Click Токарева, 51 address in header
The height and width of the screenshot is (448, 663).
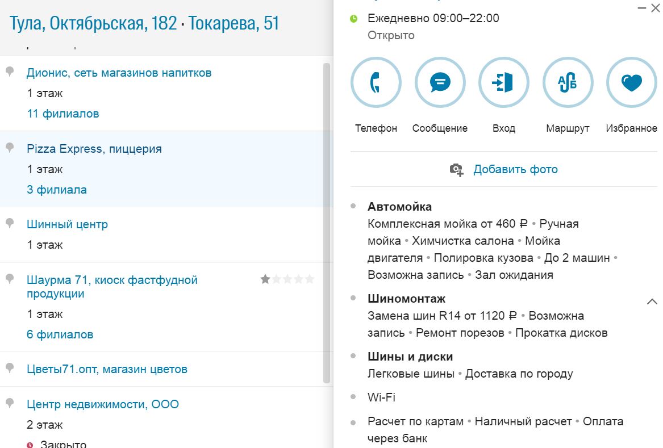tap(233, 24)
